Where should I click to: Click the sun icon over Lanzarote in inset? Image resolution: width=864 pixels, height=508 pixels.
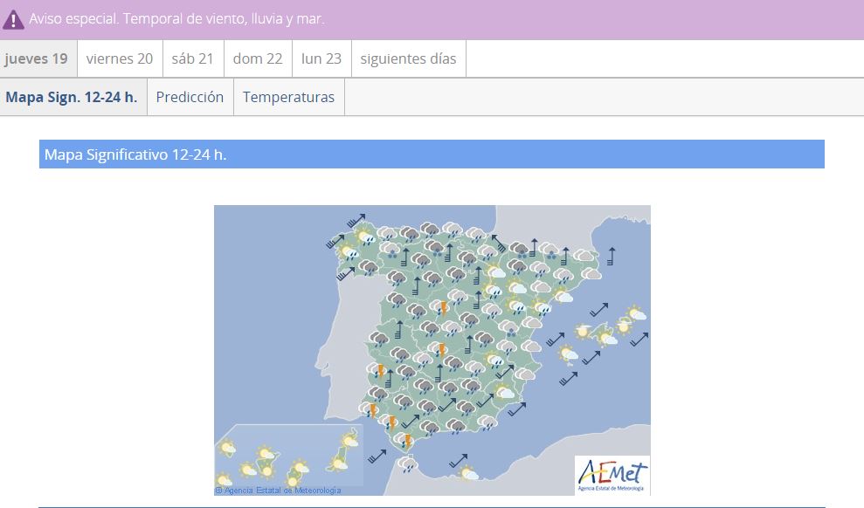[350, 440]
